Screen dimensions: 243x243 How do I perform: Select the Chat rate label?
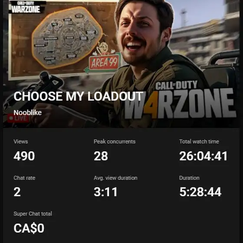click(x=24, y=178)
